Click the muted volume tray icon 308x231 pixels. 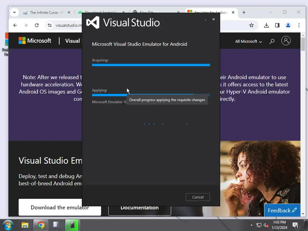[266, 225]
